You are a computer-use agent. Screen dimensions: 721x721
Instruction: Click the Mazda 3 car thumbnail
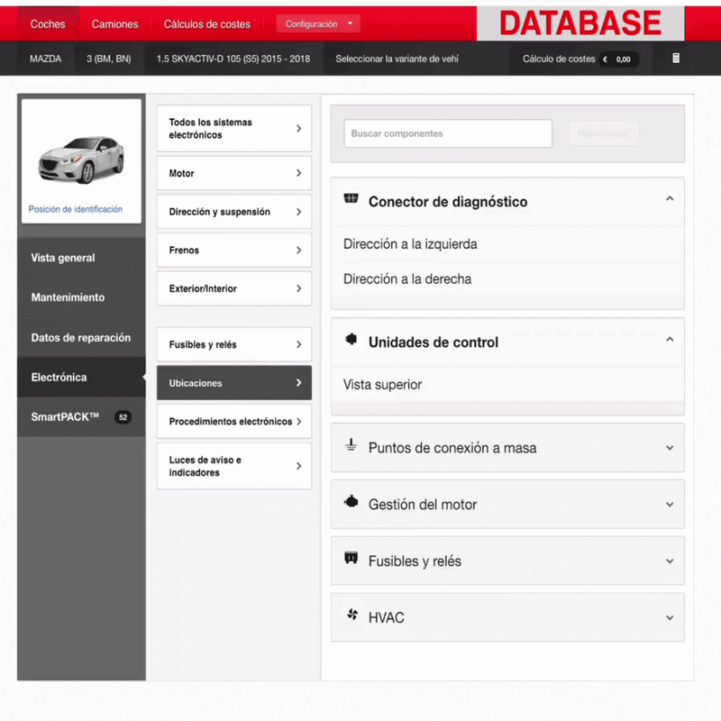point(81,160)
